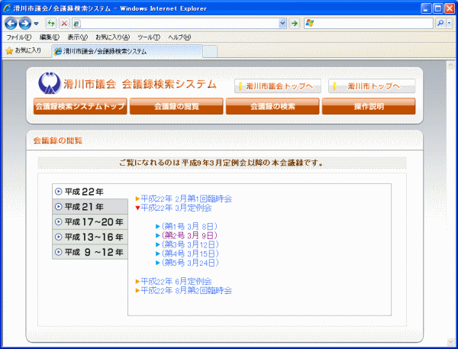Screen dimensions: 458x349
Task: Click the 平成22年 3月定例会 link
Action: pos(176,208)
